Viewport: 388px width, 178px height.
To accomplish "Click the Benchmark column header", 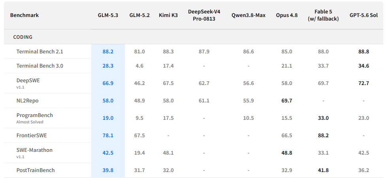I will coord(24,15).
